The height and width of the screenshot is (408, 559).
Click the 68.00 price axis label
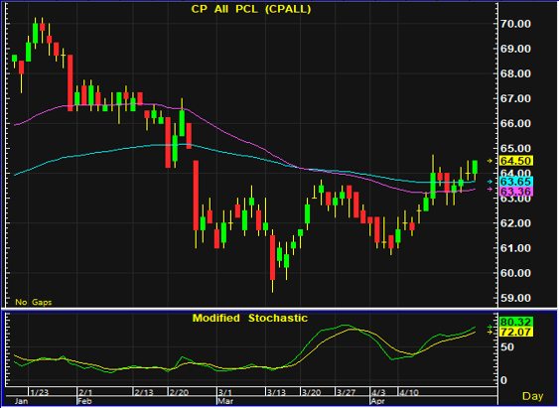tap(515, 73)
